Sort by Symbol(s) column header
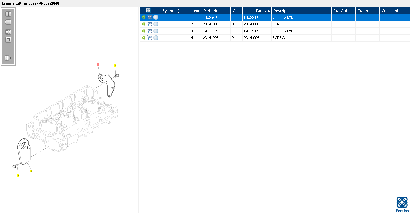410x213 pixels. point(175,11)
